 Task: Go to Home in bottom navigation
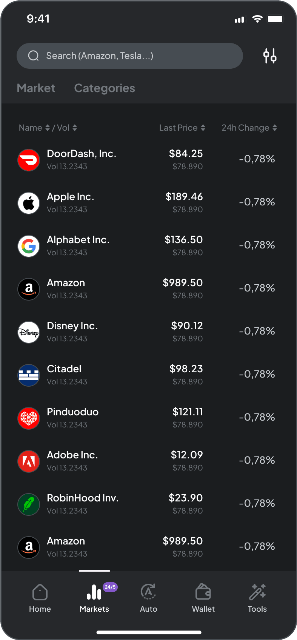pos(40,598)
